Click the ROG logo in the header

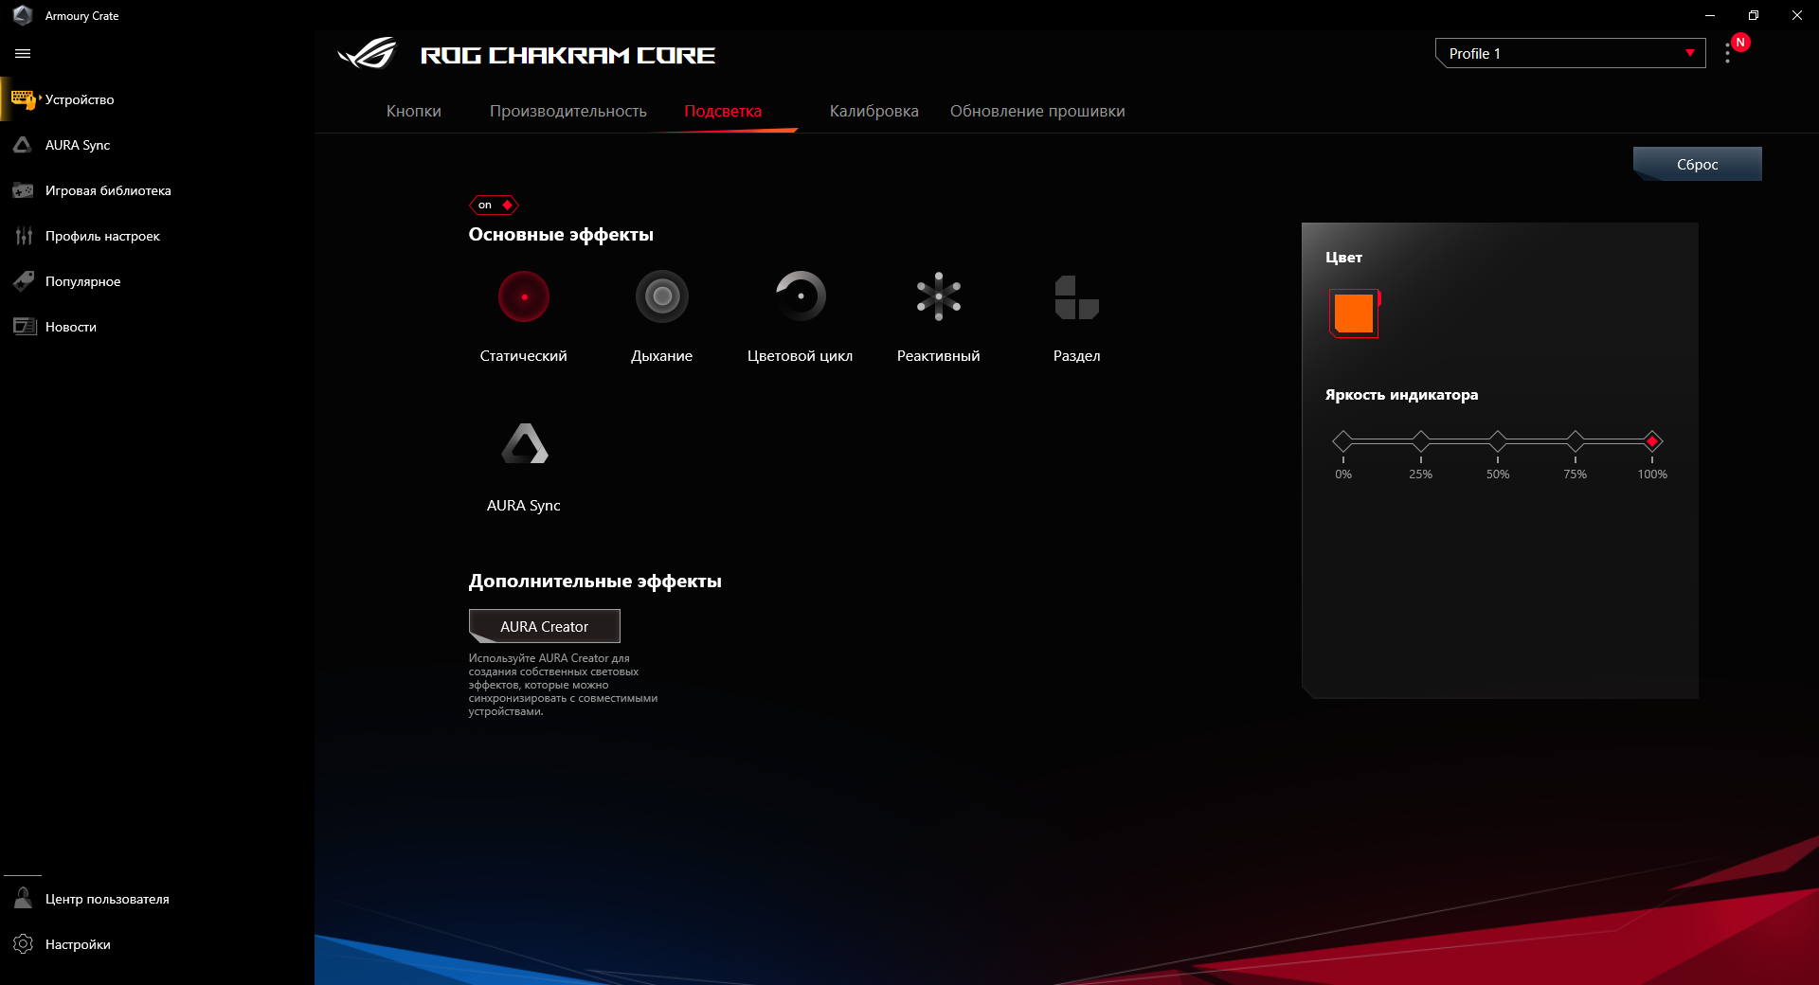tap(368, 53)
